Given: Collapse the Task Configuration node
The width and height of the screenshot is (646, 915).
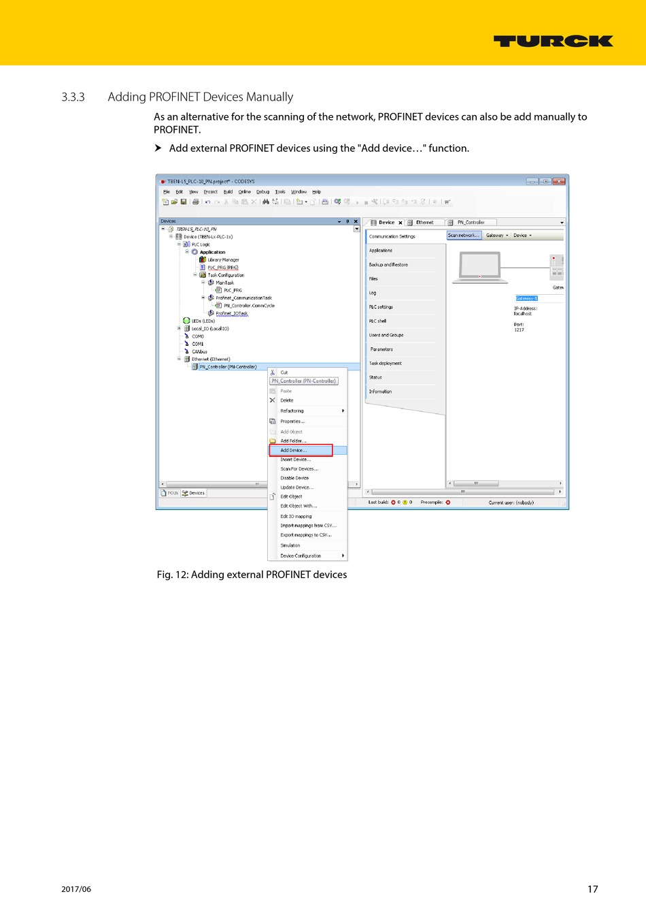Looking at the screenshot, I should coord(195,275).
